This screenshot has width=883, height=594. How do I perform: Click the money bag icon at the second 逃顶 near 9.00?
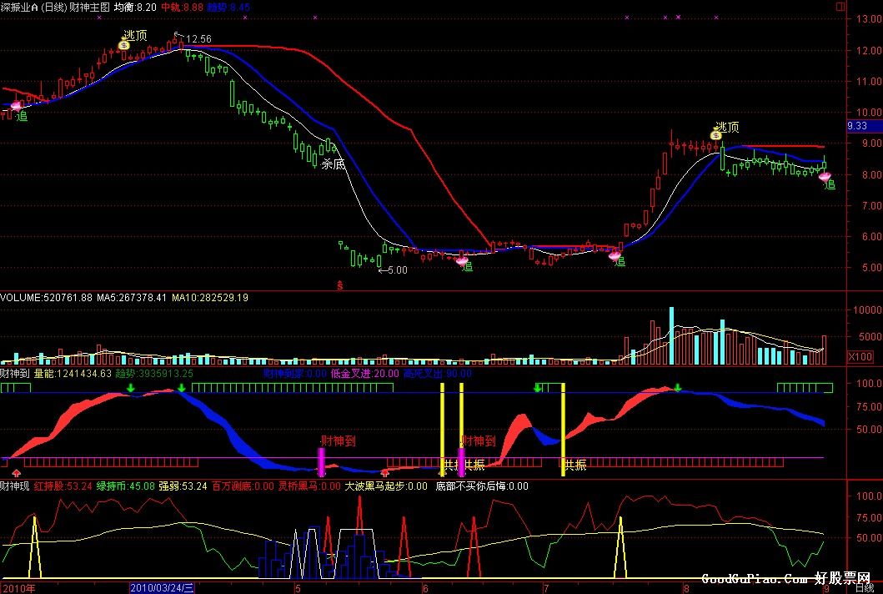point(716,134)
